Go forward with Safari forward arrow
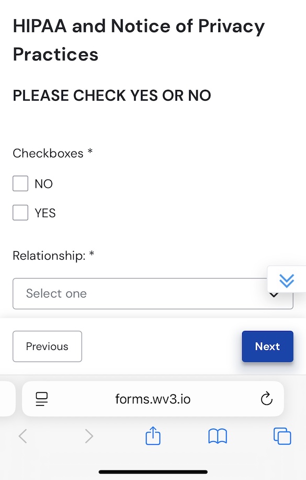The height and width of the screenshot is (480, 306). click(x=89, y=436)
